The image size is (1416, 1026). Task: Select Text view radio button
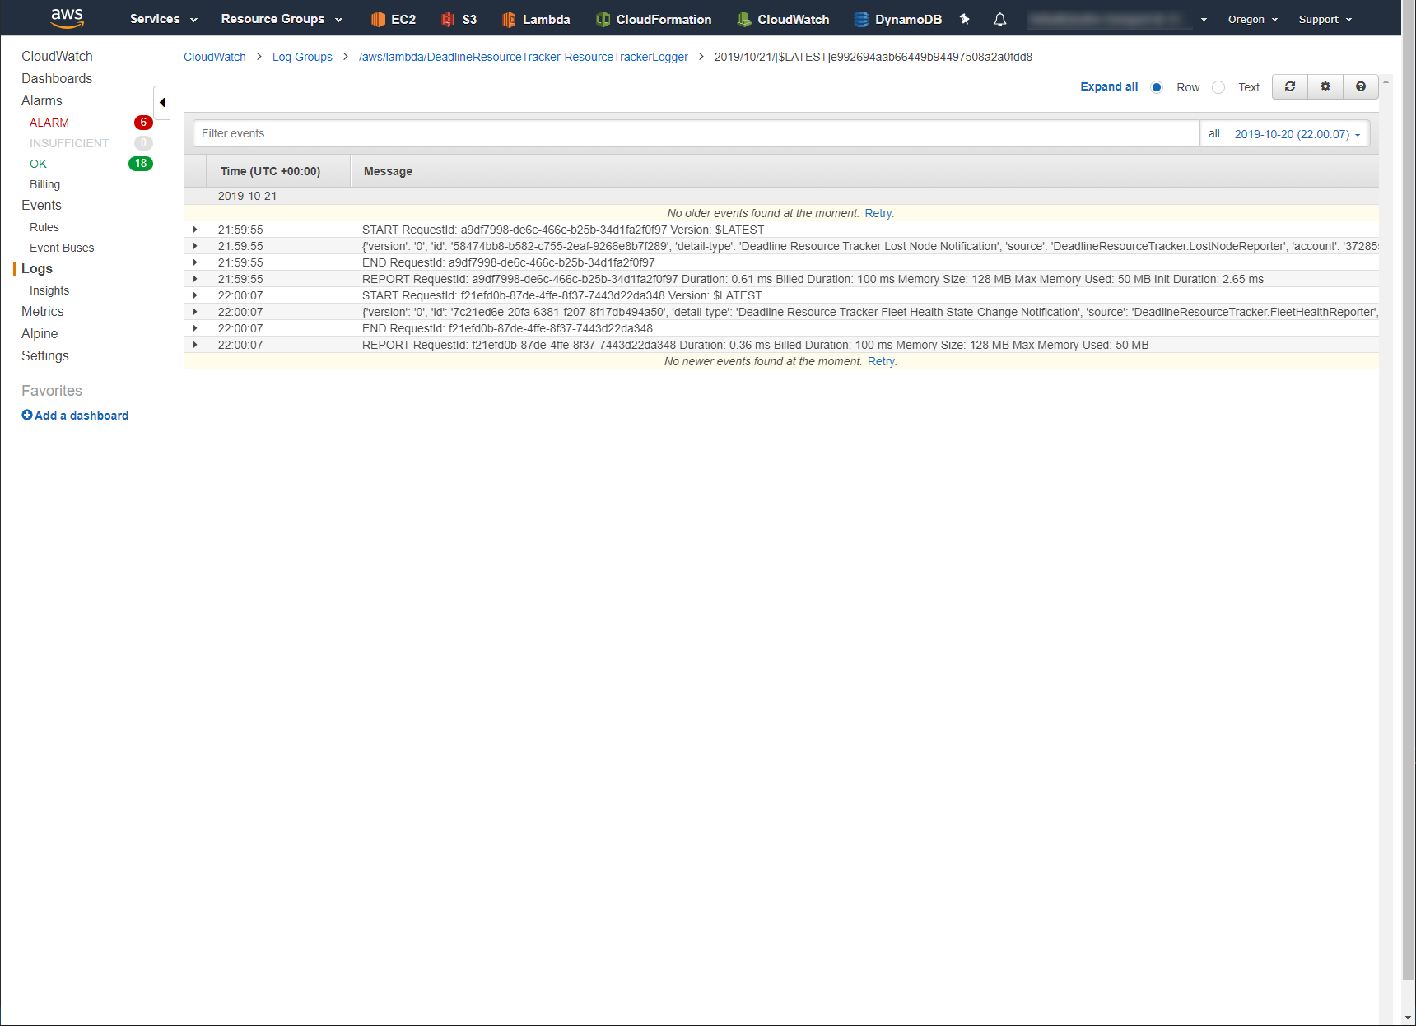1218,87
